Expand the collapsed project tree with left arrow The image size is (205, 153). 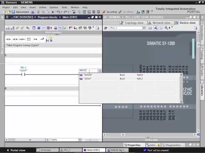(x=2, y=17)
